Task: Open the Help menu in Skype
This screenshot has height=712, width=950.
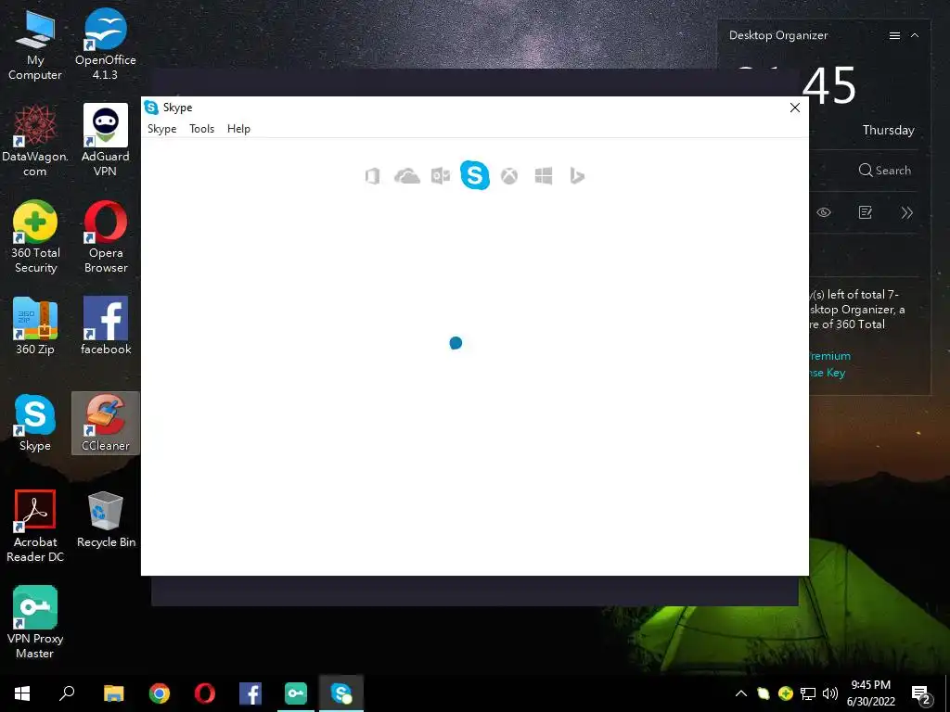Action: [x=238, y=128]
